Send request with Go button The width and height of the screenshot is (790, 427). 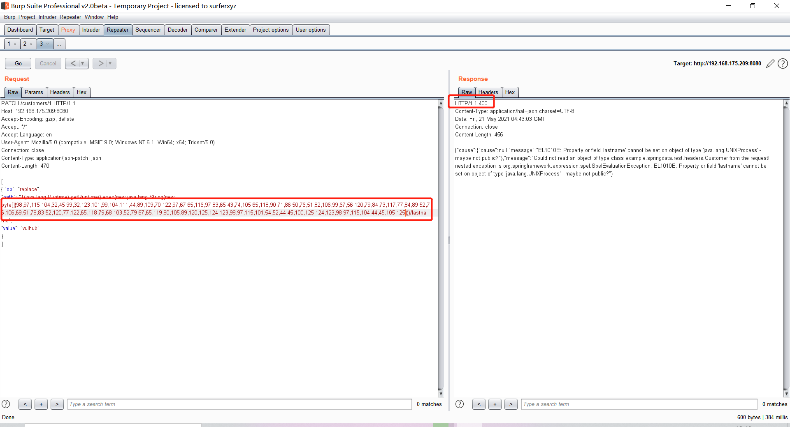tap(18, 63)
